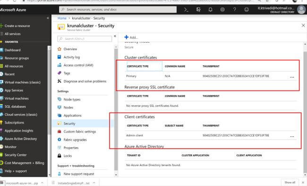This screenshot has height=186, width=307.
Task: Click the Cost Management + Billing icon
Action: 1,163
